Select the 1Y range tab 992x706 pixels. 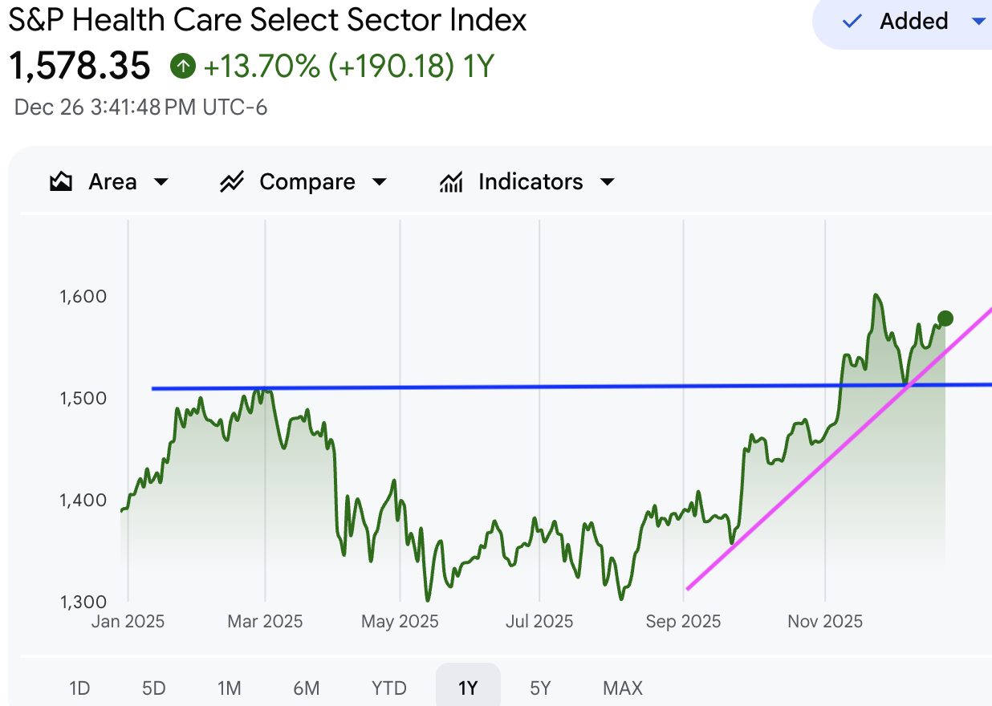click(468, 688)
